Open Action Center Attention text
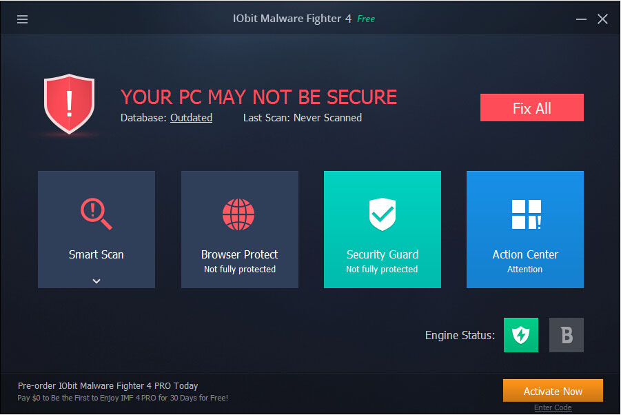This screenshot has width=621, height=415. coord(525,270)
